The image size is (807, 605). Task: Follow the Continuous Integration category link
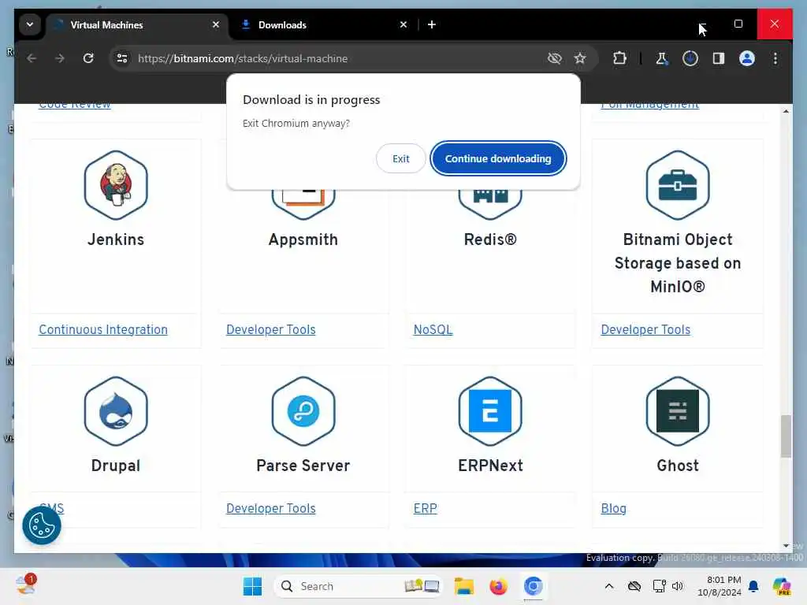point(103,329)
